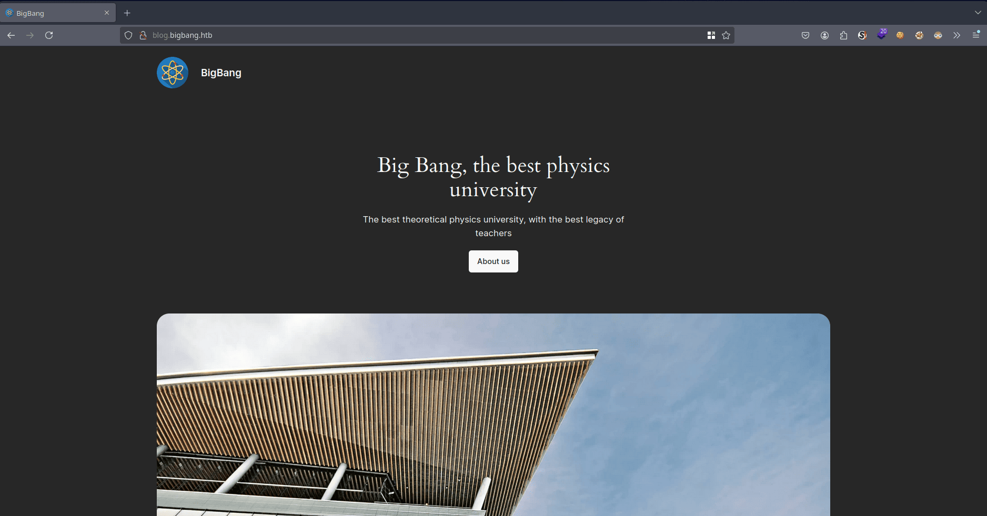
Task: Click the university building hero image
Action: 493,414
